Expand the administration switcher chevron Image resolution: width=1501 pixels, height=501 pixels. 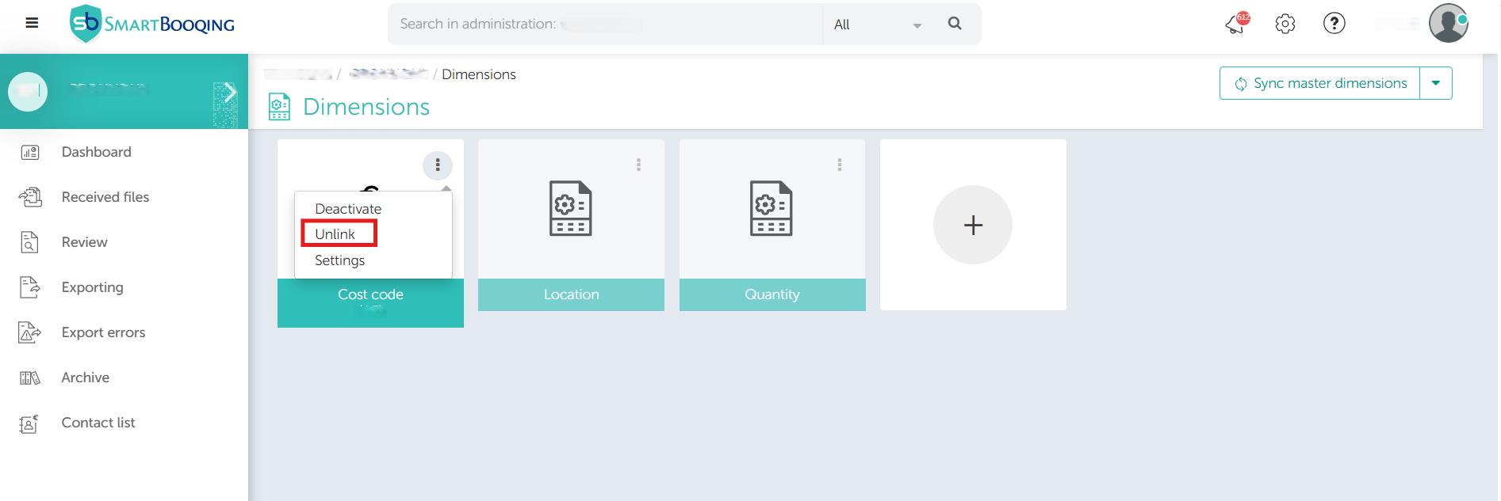[228, 93]
